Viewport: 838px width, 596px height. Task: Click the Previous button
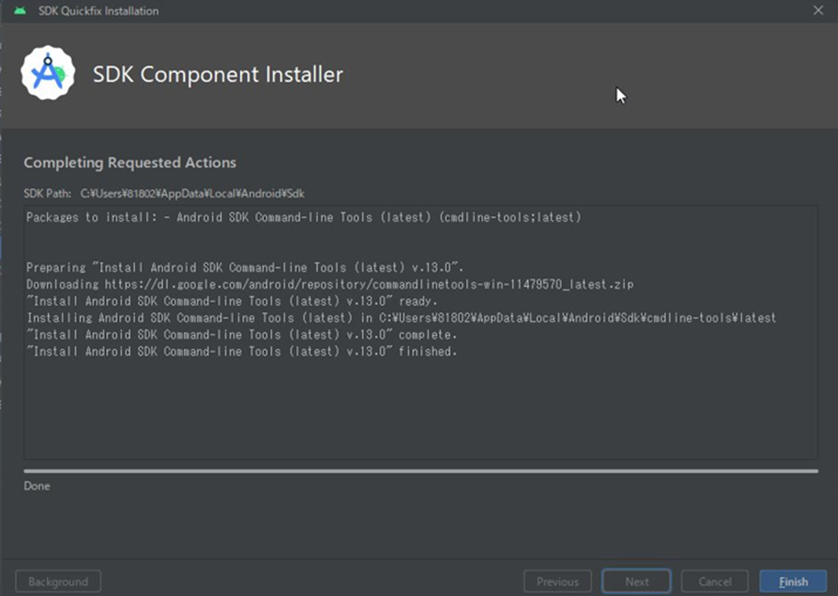557,581
